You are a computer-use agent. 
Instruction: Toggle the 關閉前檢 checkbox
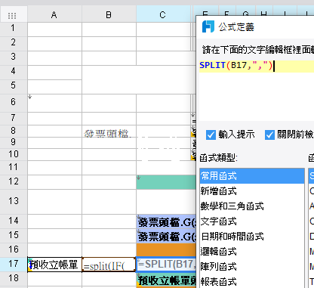click(x=269, y=135)
